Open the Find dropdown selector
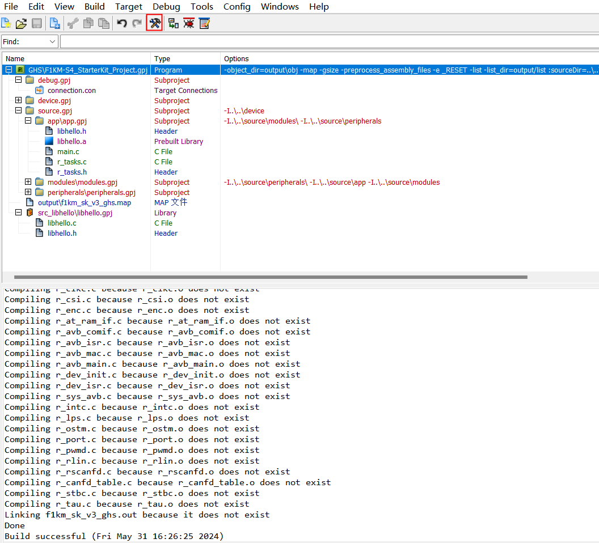Viewport: 599px width, 543px height. point(53,41)
